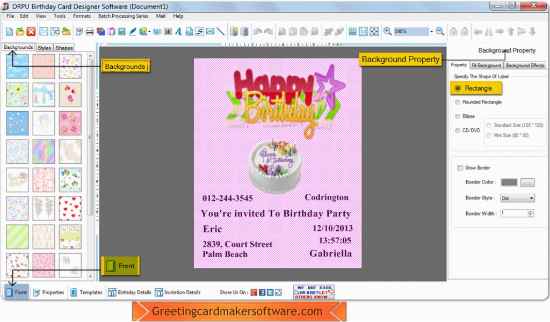Click the open padlock unlock icon
This screenshot has height=322, width=550.
(x=465, y=32)
